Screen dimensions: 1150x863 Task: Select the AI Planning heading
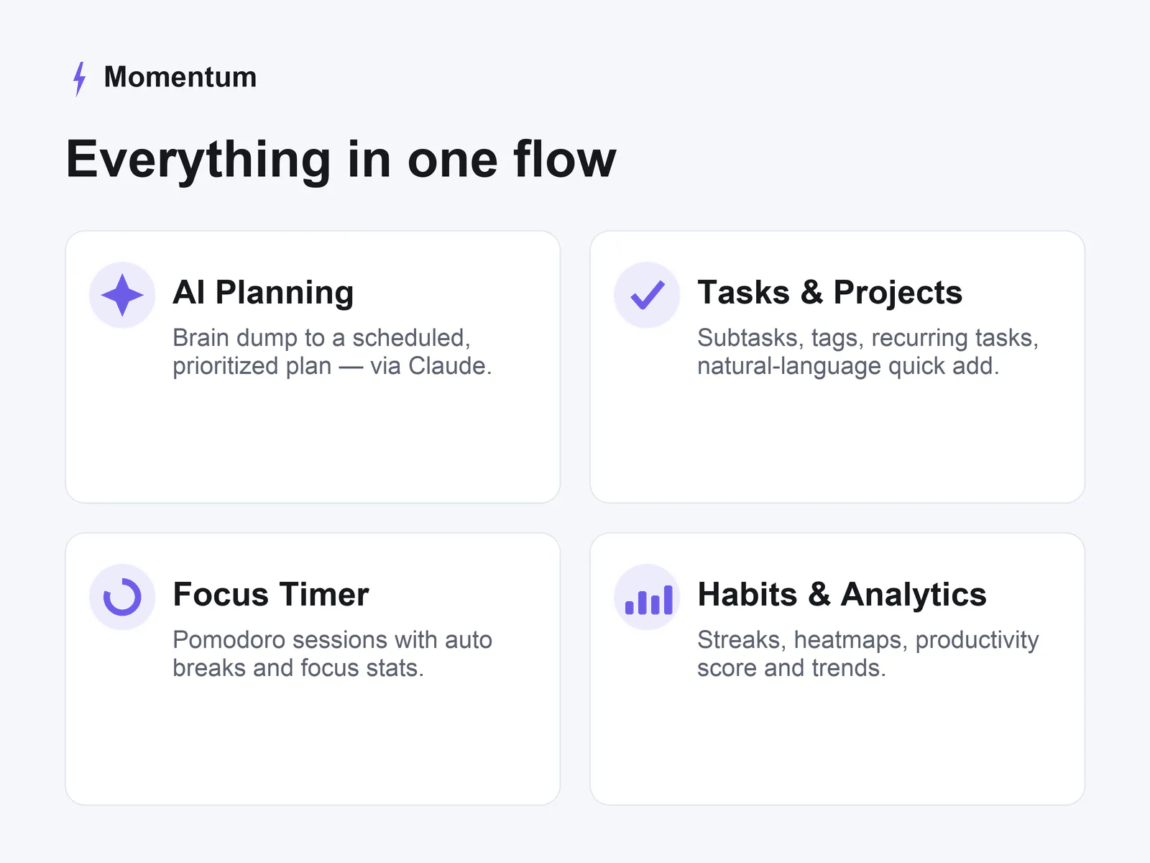coord(263,293)
